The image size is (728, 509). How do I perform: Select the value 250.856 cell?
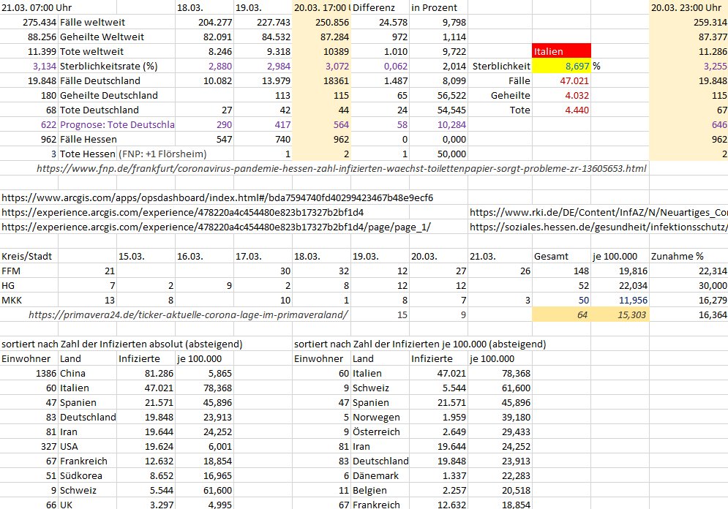(x=321, y=22)
